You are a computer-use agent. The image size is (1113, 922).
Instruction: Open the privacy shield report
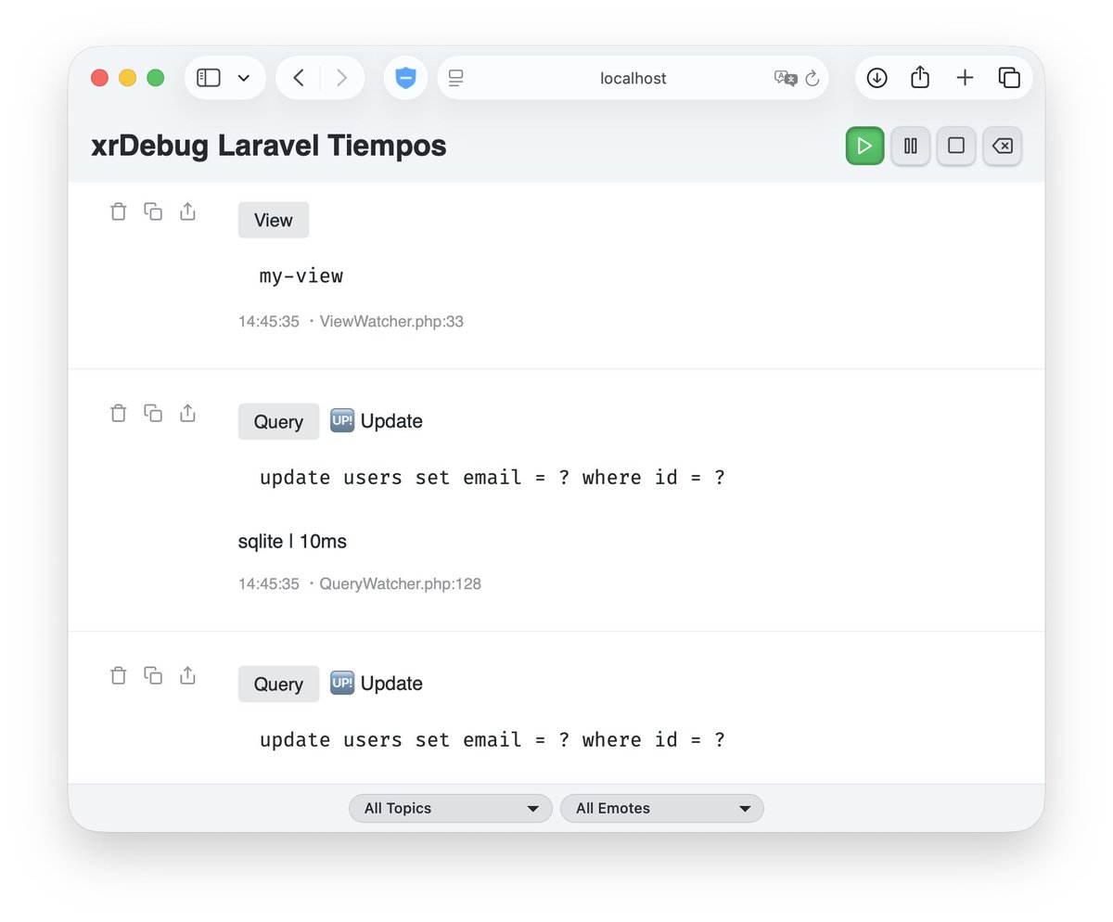[405, 78]
